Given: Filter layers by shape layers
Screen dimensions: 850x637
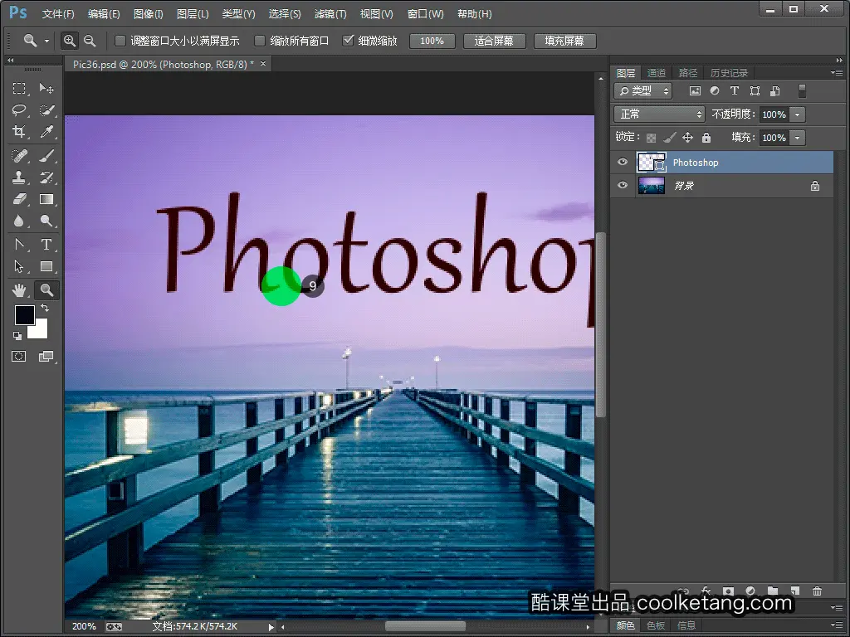Looking at the screenshot, I should click(755, 91).
